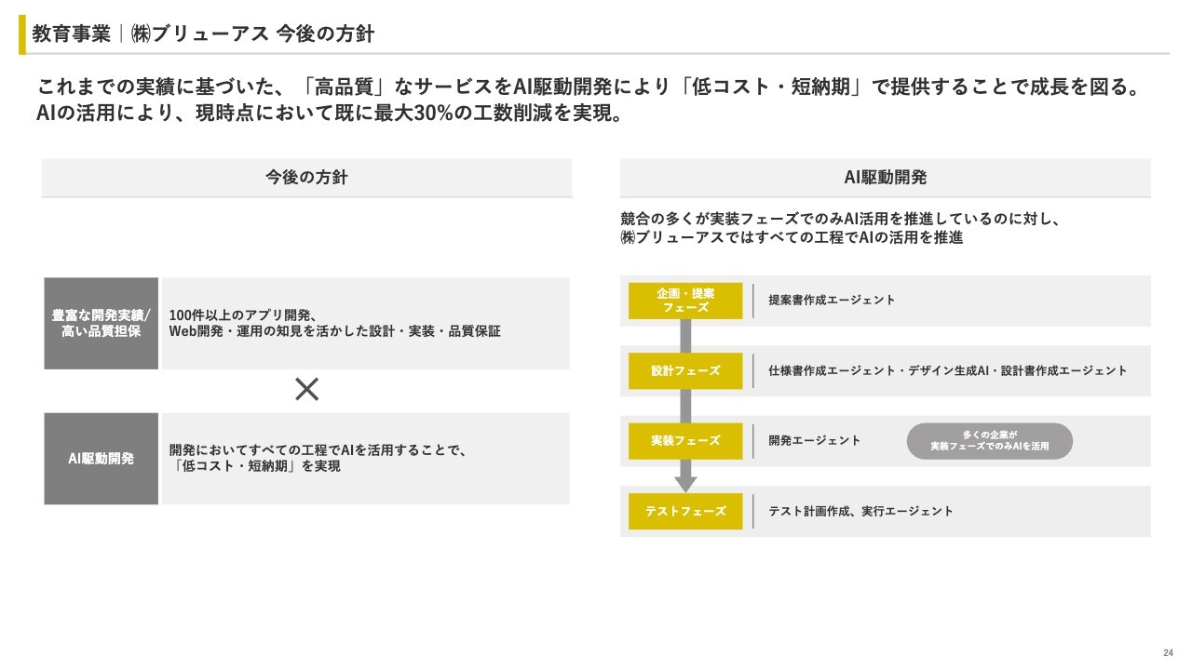
Task: Click the multiplication cross symbol between the boxes
Action: [307, 390]
